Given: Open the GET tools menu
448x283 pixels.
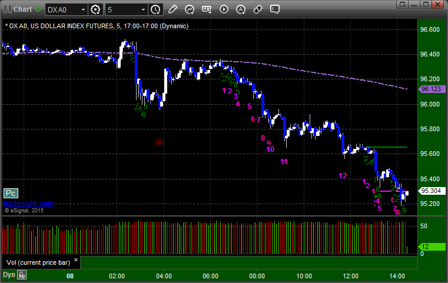Looking at the screenshot, I should 207,9.
